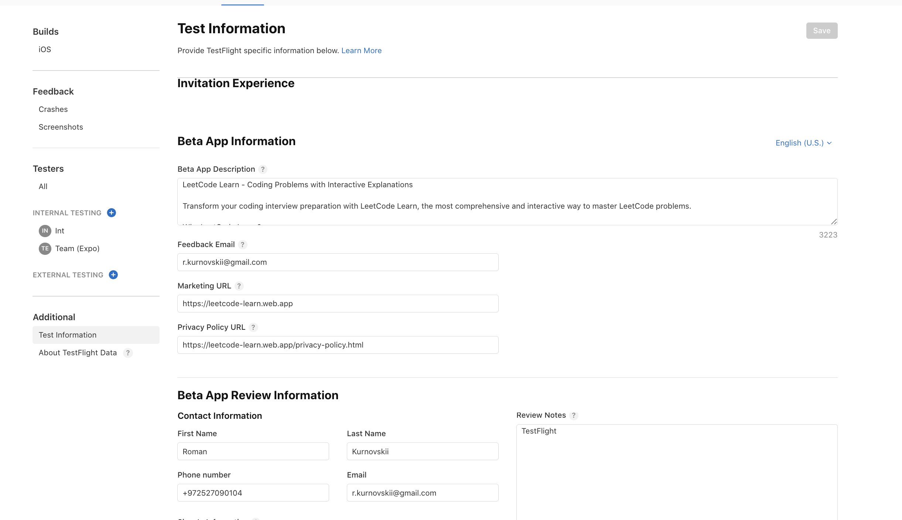Open the Privacy Policy URL help tooltip
Viewport: 902px width, 520px height.
253,327
